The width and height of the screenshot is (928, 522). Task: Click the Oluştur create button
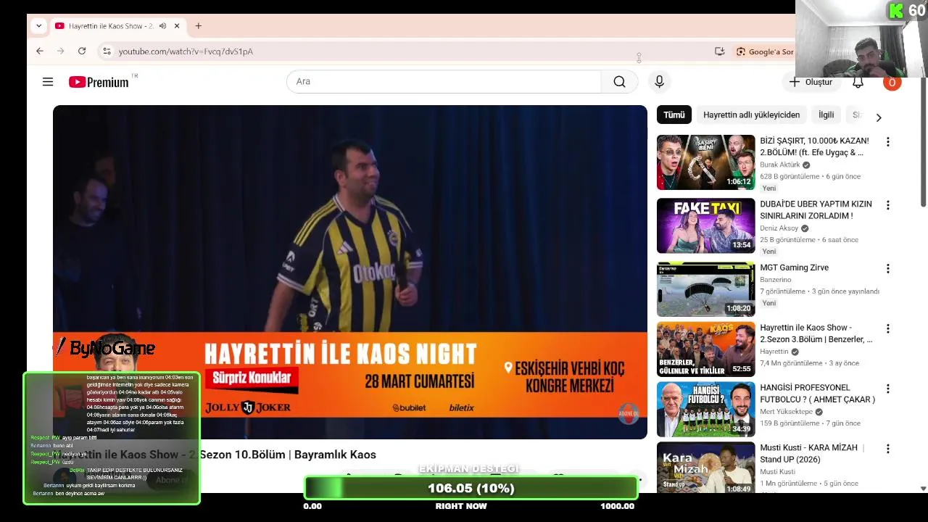(x=811, y=82)
